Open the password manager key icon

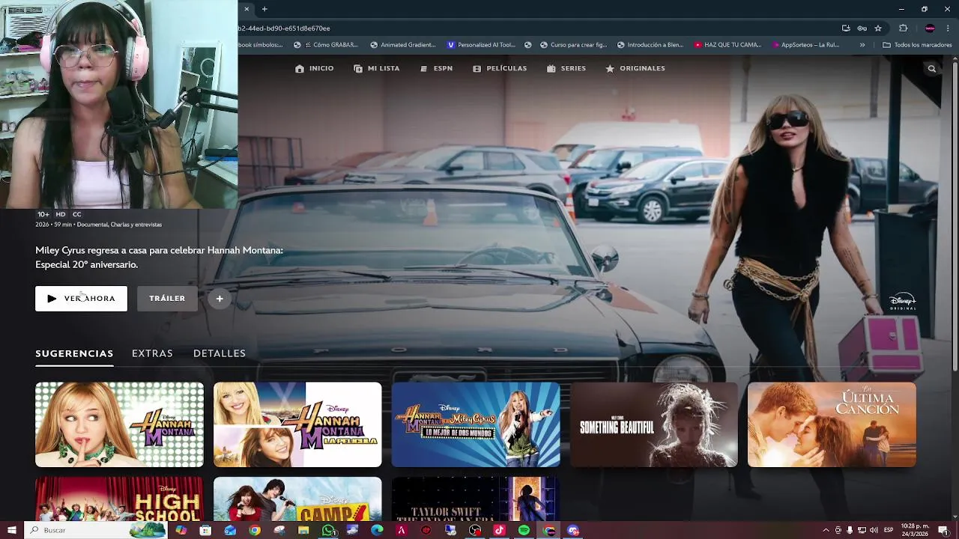click(862, 28)
